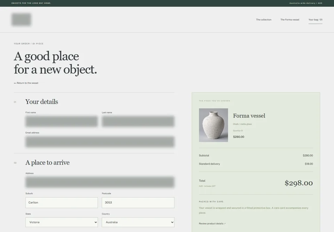Focus the Suburb field containing Carlton
The image size is (334, 232).
coord(62,202)
